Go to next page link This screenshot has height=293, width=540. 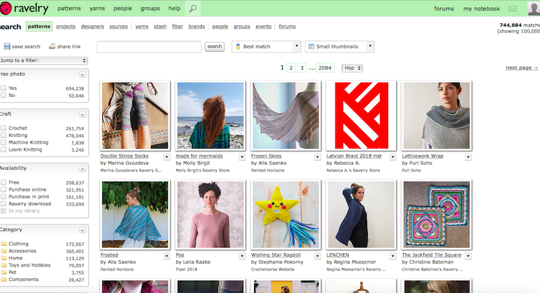point(522,68)
